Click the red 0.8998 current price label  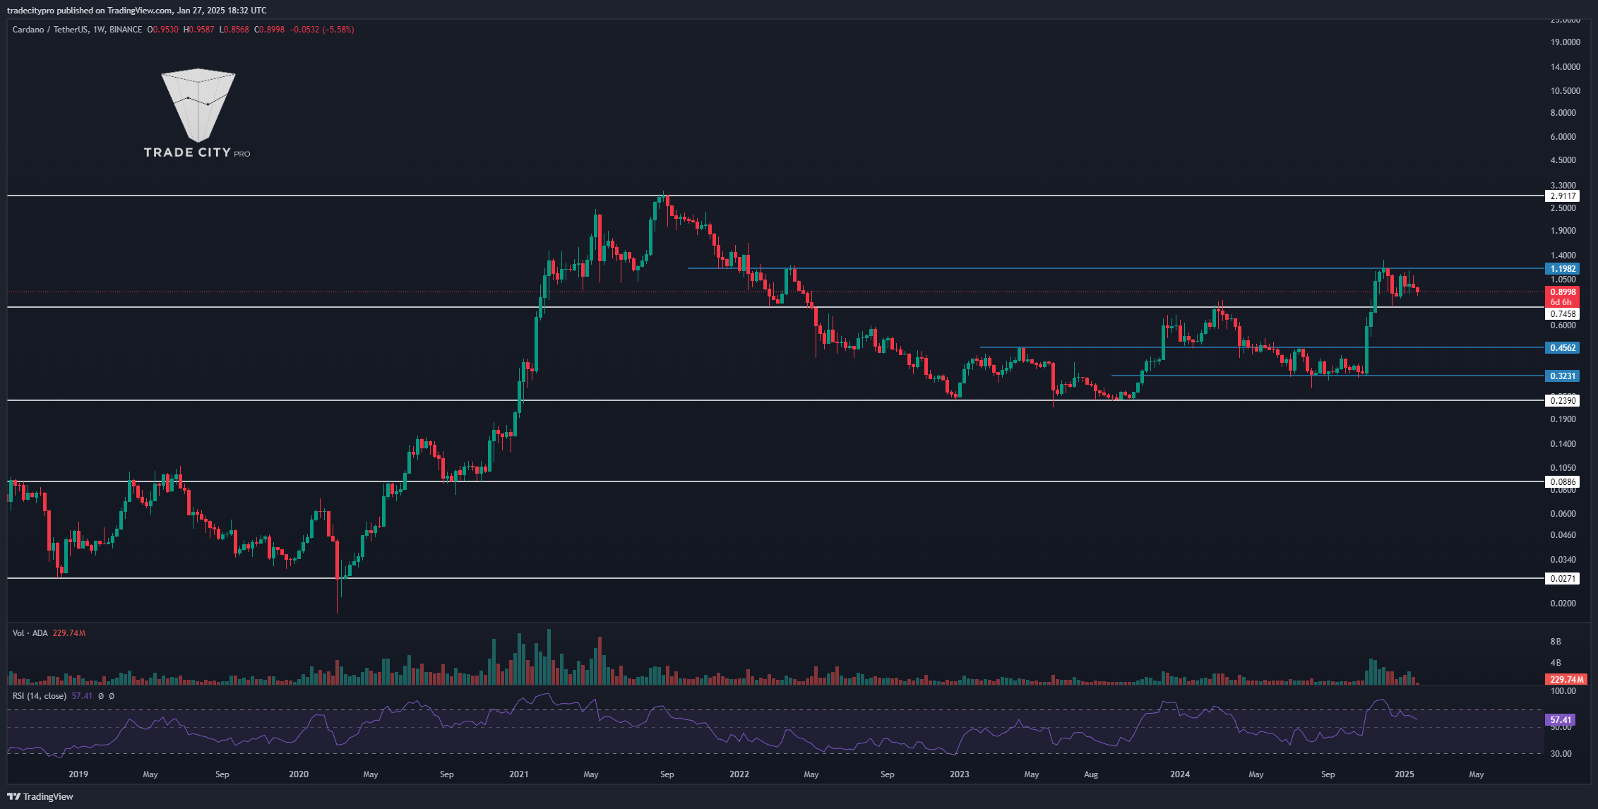[1563, 292]
